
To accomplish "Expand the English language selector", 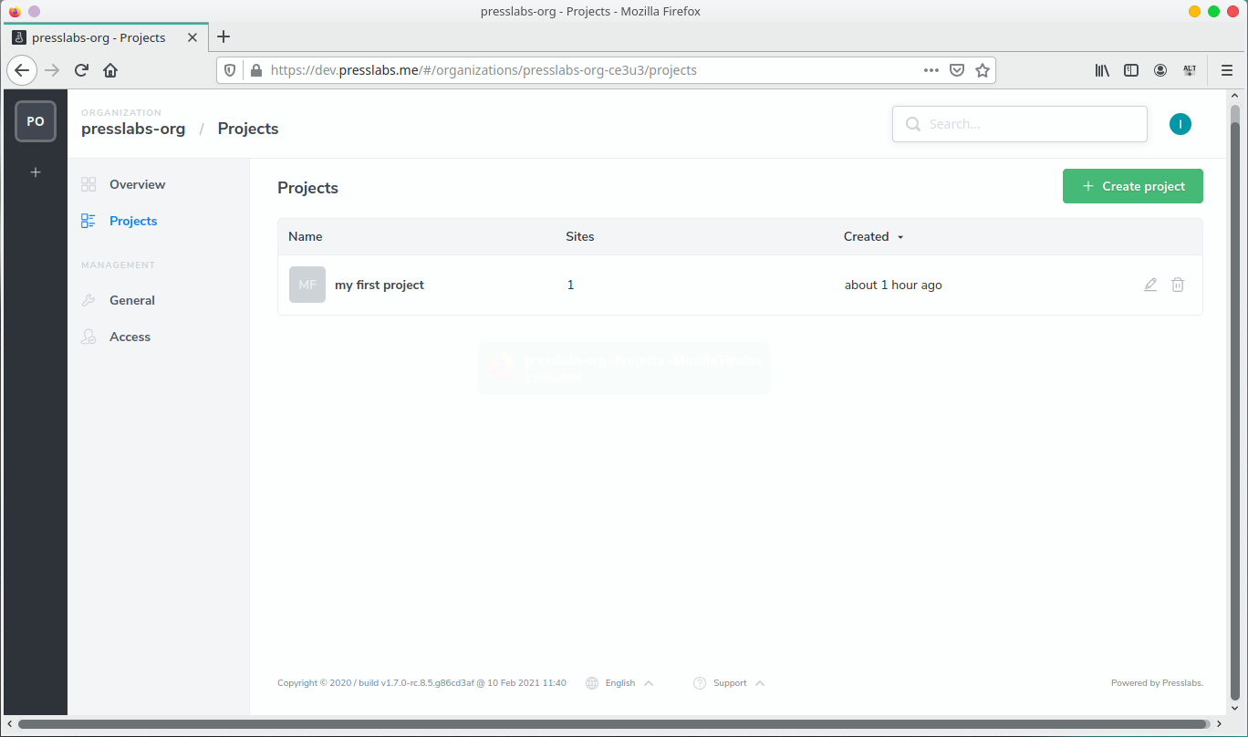I will point(620,683).
